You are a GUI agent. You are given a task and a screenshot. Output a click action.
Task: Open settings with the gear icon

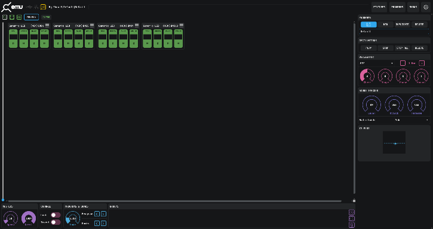426,7
